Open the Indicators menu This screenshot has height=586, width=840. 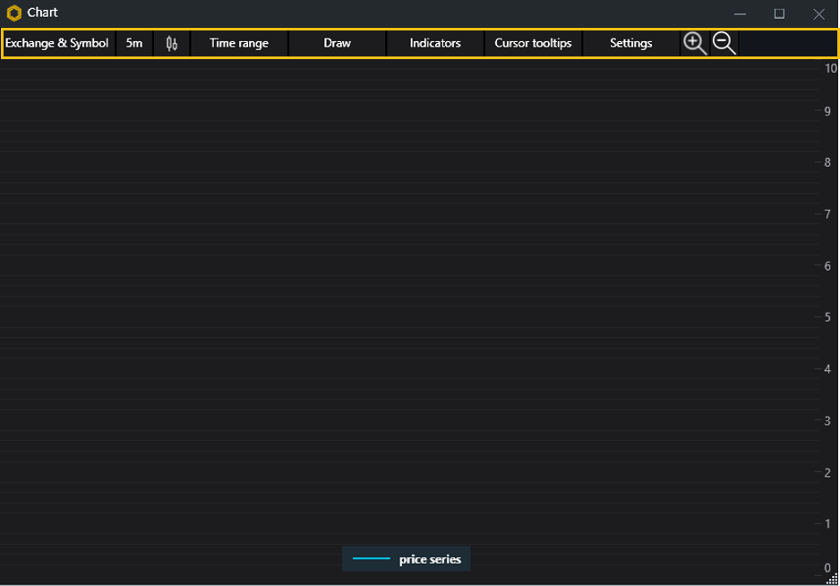point(435,43)
